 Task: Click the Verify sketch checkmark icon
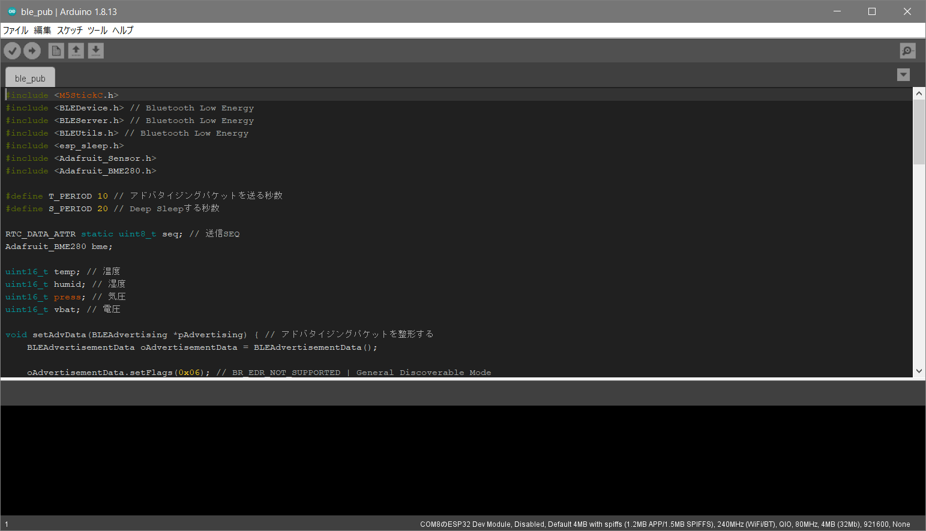[13, 51]
